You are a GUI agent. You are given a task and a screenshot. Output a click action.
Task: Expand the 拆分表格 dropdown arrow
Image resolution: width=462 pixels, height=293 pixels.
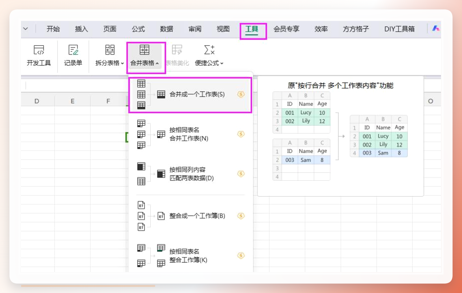tap(122, 63)
